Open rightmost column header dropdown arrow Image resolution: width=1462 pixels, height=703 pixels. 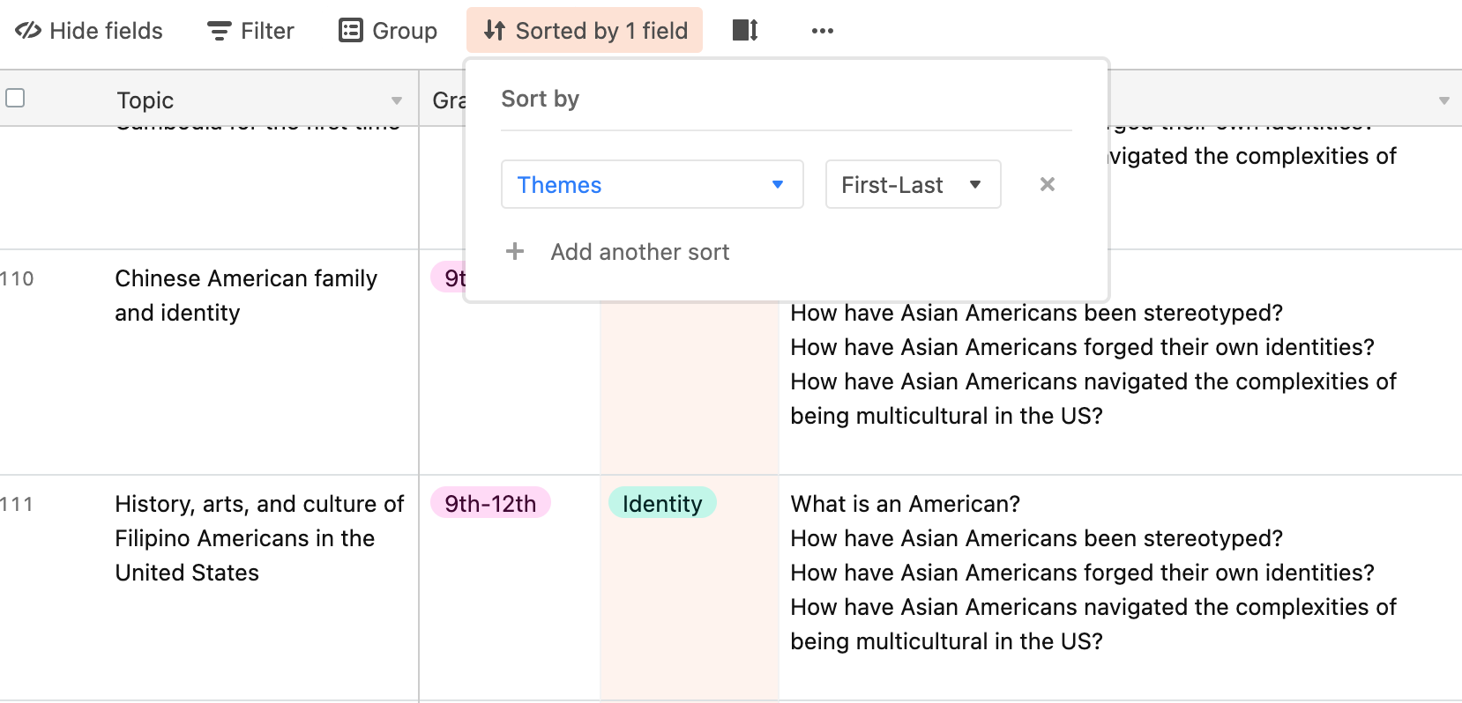1444,100
